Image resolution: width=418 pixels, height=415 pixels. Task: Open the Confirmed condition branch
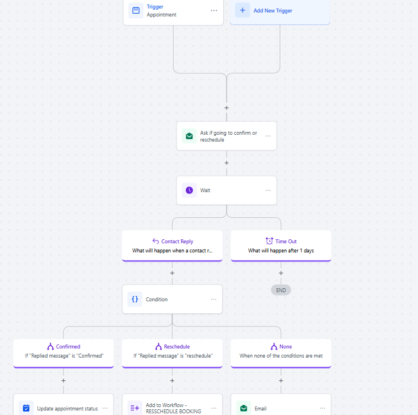[x=64, y=354]
